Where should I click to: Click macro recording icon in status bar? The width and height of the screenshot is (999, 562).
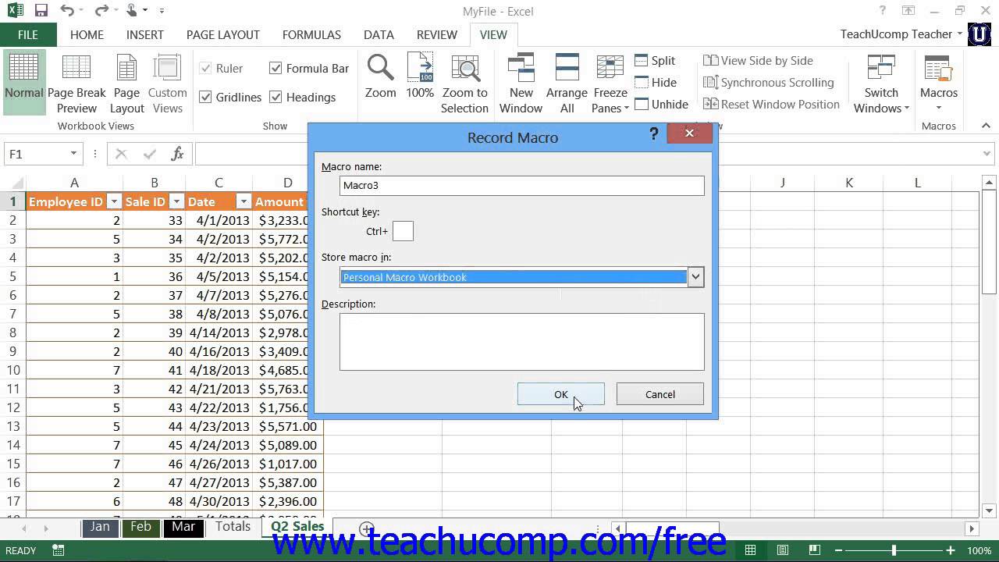click(59, 550)
